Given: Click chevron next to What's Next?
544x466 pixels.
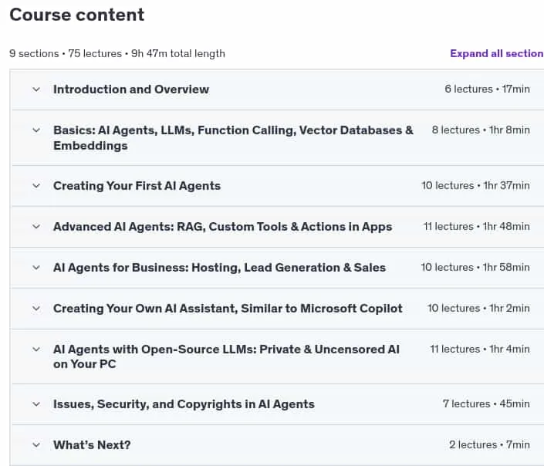Looking at the screenshot, I should (36, 445).
